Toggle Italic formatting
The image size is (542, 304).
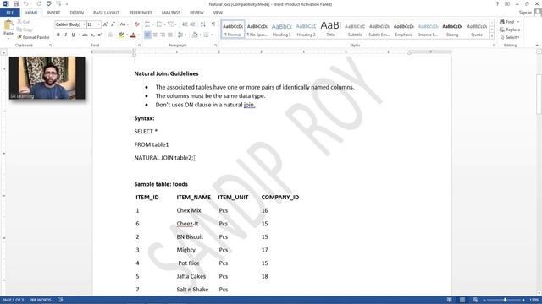coord(66,35)
